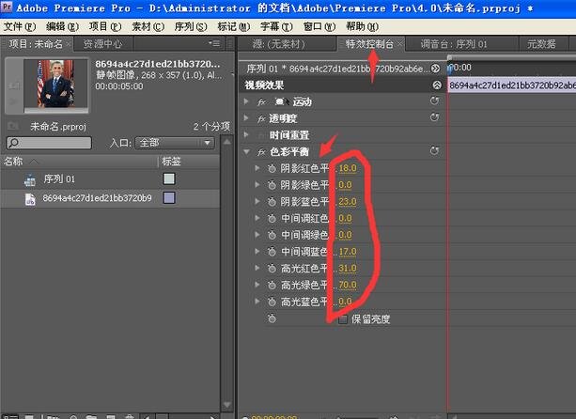
Task: Expand the 阴影红色平衡 parameter
Action: (257, 168)
